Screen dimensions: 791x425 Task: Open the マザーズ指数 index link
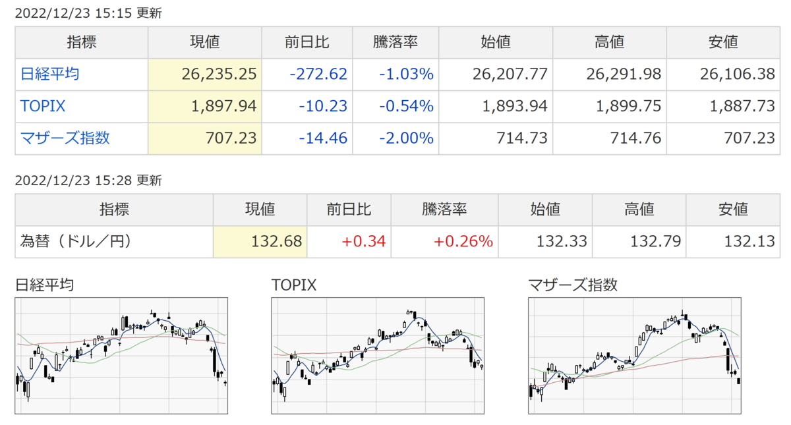point(65,138)
